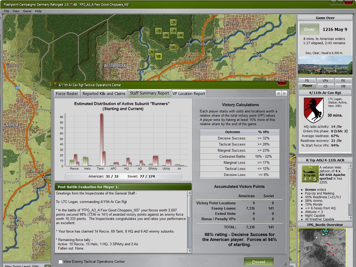Select the Player sidebar tab
Image resolution: width=356 pixels, height=267 pixels.
(307, 86)
